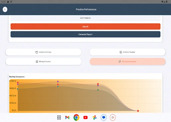Click the teal point in third month column
Screen dimensions: 171x122
[98, 90]
